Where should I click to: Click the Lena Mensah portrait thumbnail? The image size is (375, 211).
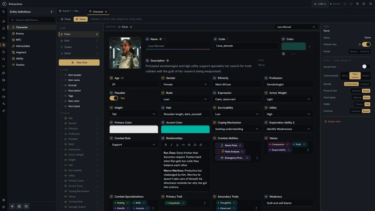[x=125, y=53]
